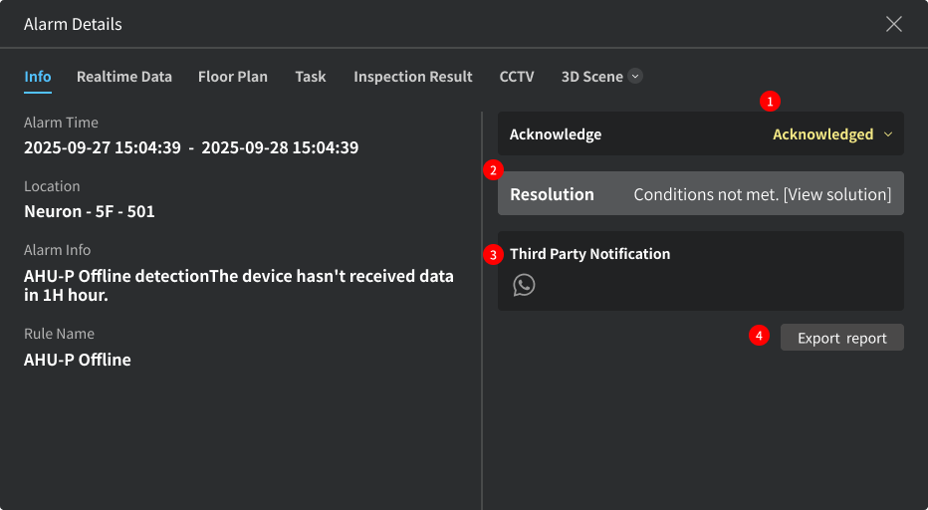Select the Task tab
Screen dimensions: 928x510
(x=311, y=77)
